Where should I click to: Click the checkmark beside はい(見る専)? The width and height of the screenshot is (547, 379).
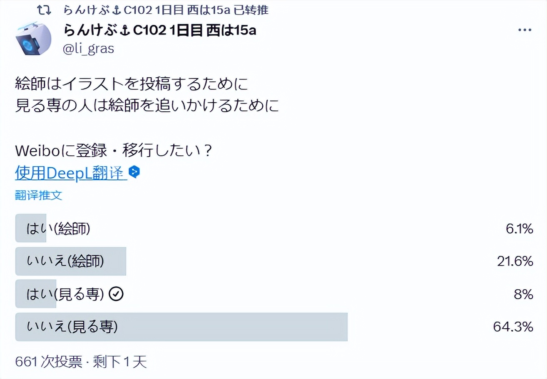(x=117, y=293)
